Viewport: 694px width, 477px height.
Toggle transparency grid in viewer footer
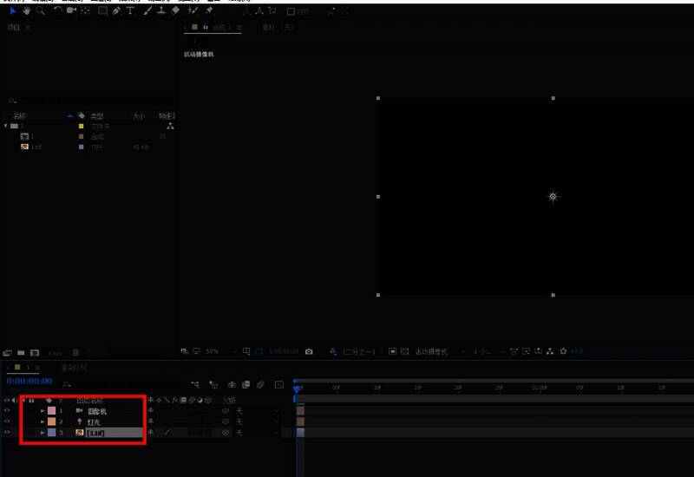coord(404,351)
